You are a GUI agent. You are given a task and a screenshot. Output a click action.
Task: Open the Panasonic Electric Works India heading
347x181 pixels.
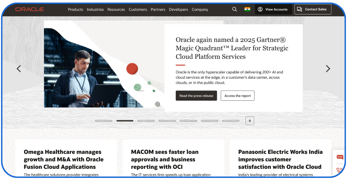point(280,159)
